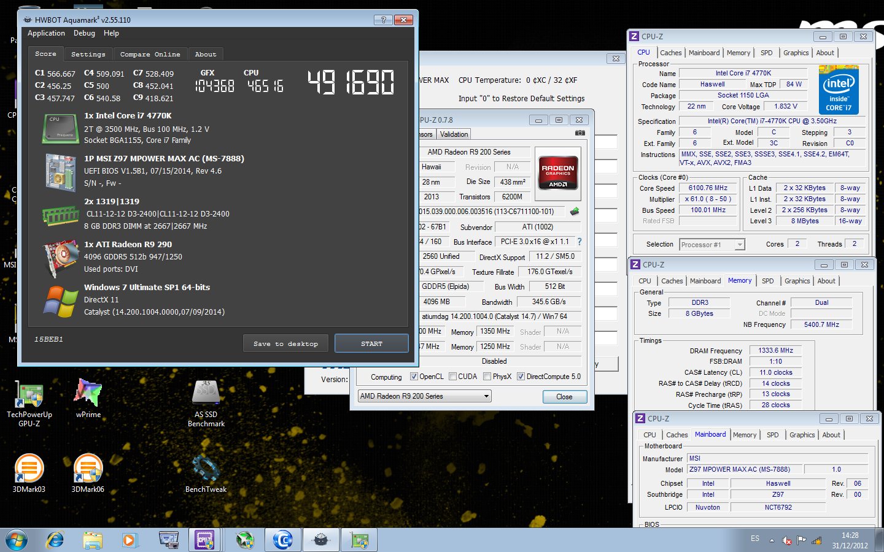Open the Help menu in Aquamark
This screenshot has width=884, height=552.
pos(111,33)
